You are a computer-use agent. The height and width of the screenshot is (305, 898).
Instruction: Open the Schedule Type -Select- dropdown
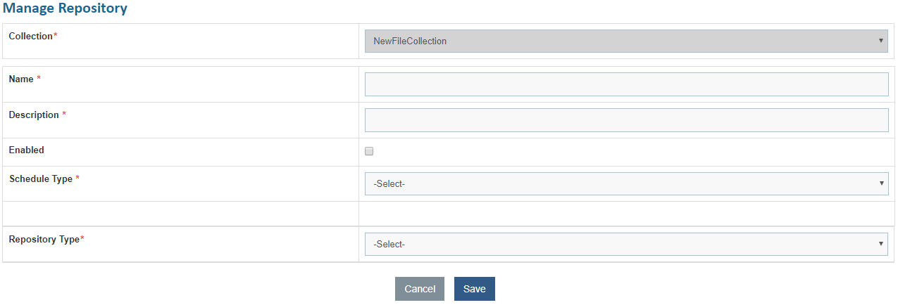click(626, 184)
